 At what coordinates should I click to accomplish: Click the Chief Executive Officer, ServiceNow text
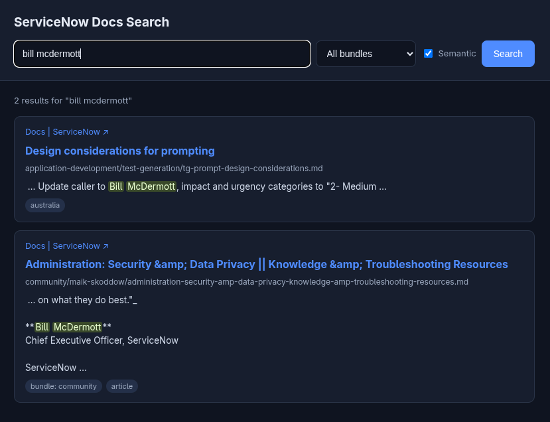[x=102, y=340]
